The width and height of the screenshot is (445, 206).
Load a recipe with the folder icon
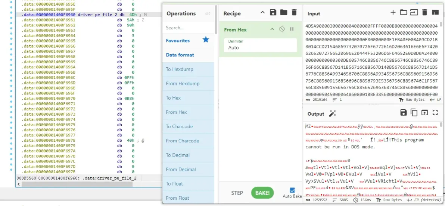click(x=283, y=12)
